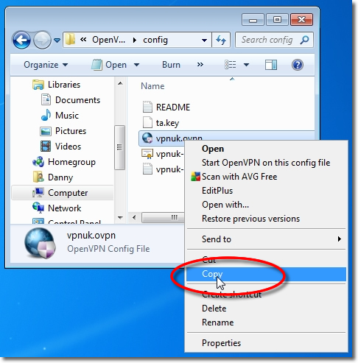This screenshot has width=358, height=363.
Task: Focus the Search config field
Action: [x=274, y=40]
